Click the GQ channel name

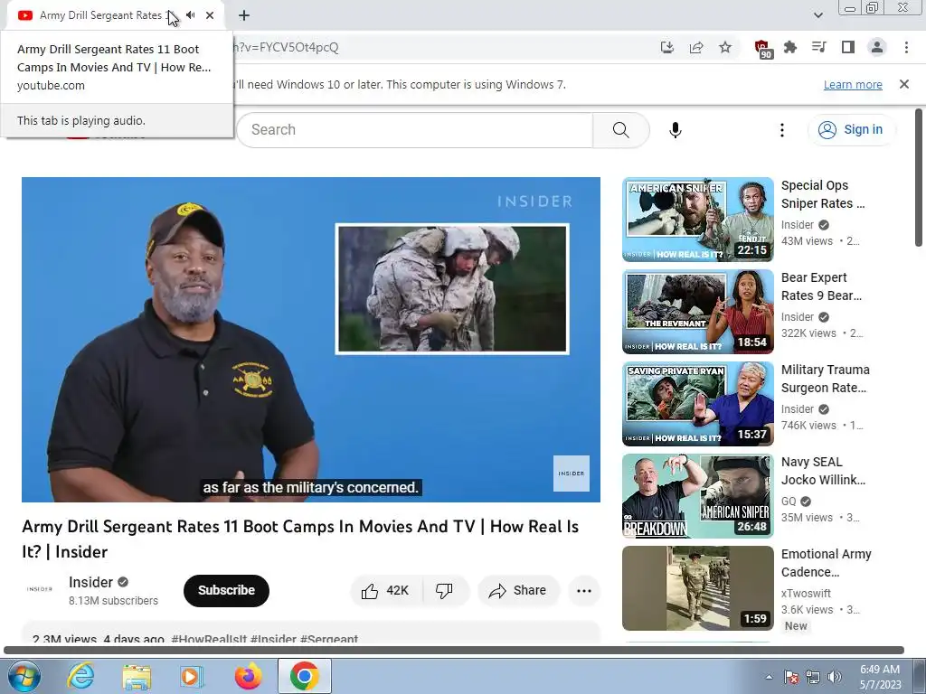(x=789, y=502)
